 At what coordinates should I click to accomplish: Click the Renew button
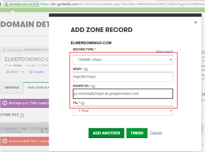point(13,72)
